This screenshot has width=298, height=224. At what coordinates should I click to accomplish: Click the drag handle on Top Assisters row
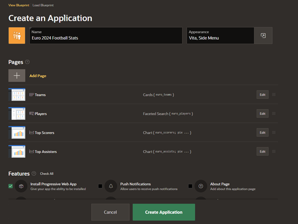tap(274, 151)
